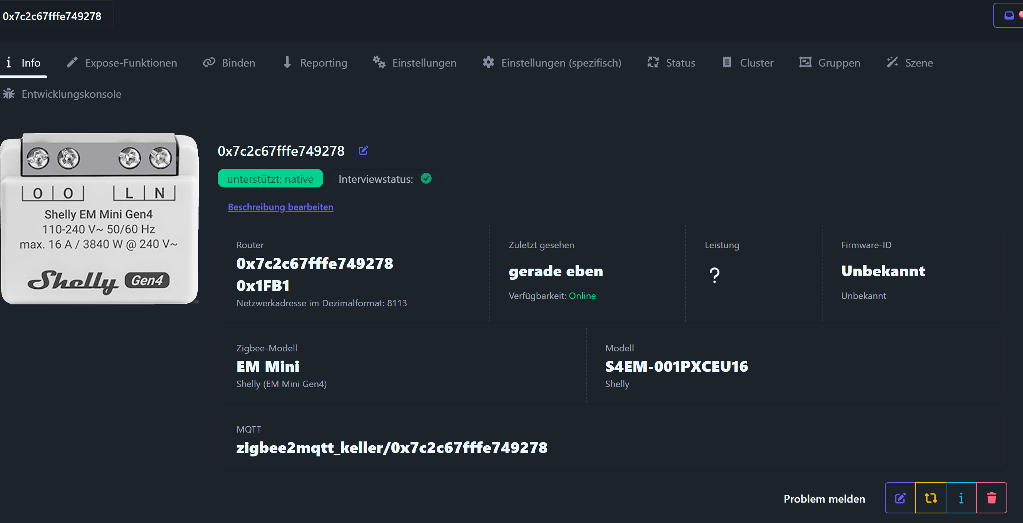Image resolution: width=1023 pixels, height=523 pixels.
Task: Click the rename device icon at bottom right
Action: [x=900, y=498]
